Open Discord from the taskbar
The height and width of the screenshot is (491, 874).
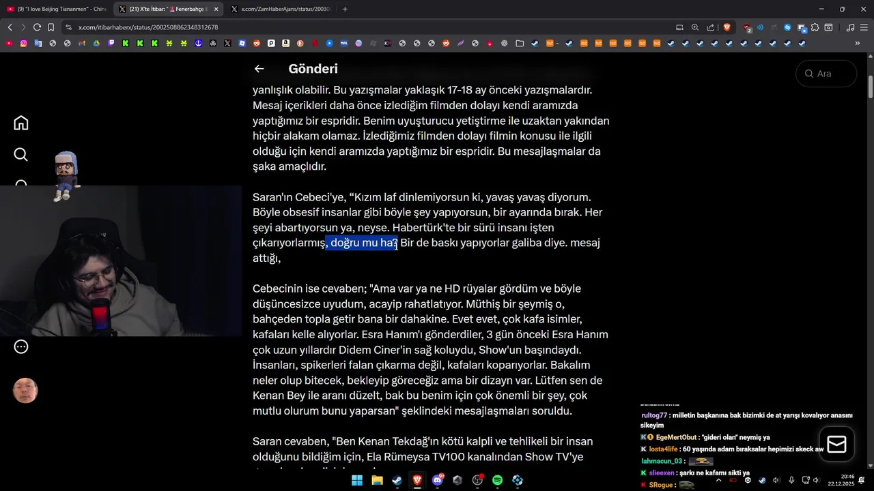pos(438,480)
